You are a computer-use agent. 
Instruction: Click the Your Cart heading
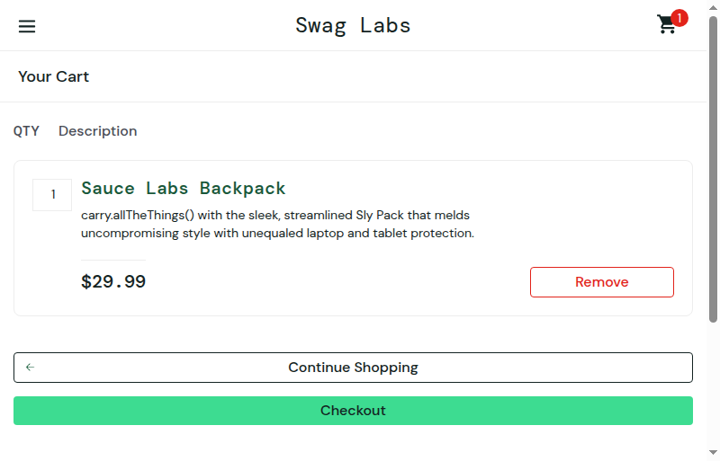tap(54, 76)
